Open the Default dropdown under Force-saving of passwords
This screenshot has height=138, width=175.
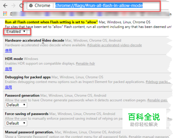coord(16,123)
